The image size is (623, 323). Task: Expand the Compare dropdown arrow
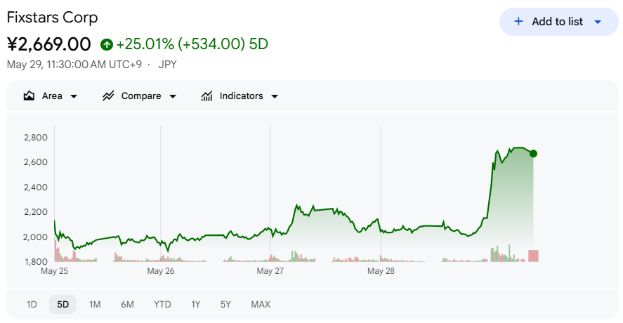[x=173, y=96]
